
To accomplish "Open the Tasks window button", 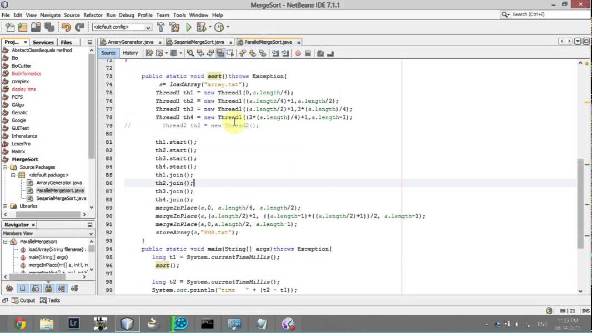I will tap(50, 301).
